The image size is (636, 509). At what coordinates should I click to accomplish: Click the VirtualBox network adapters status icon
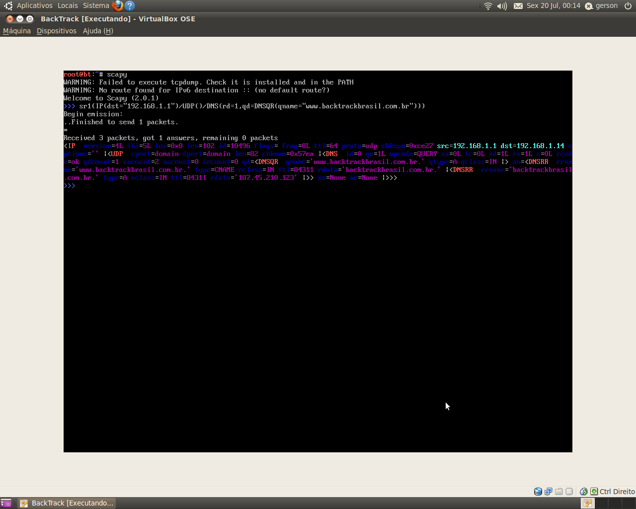click(x=549, y=492)
